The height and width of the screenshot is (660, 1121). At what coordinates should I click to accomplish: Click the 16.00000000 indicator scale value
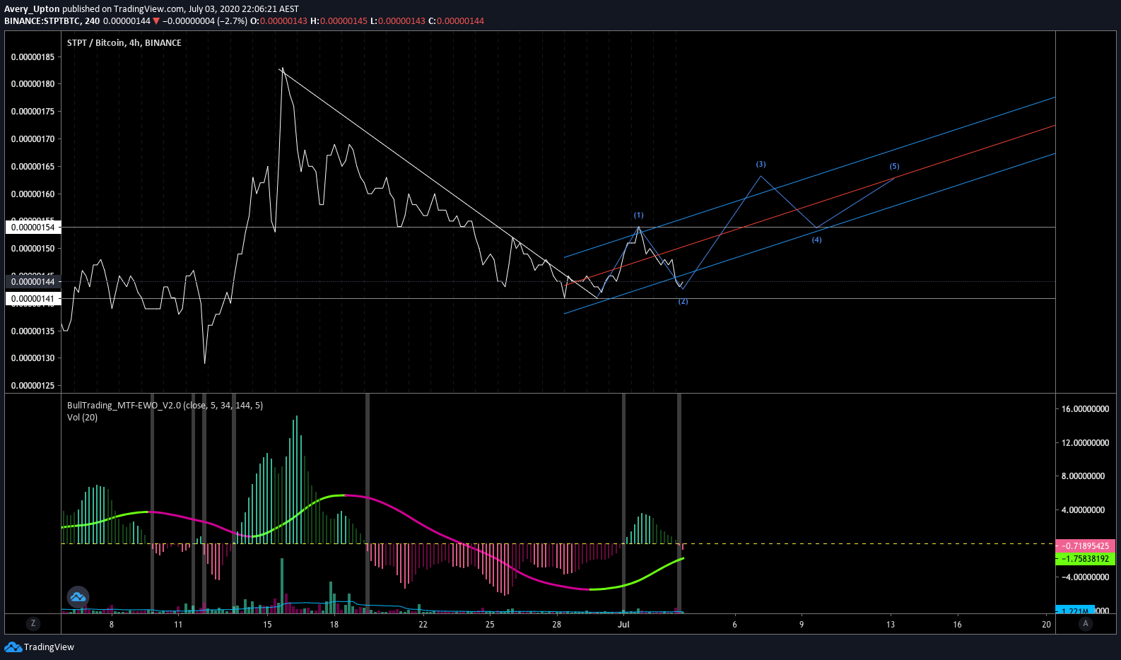click(x=1085, y=409)
